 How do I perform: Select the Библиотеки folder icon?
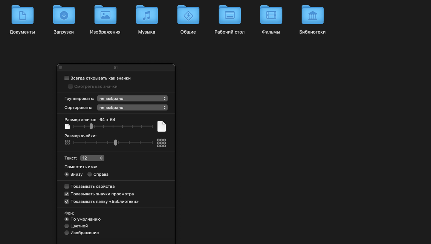312,15
